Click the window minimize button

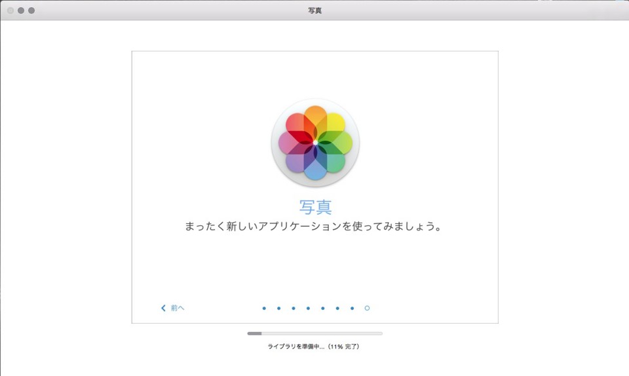21,10
